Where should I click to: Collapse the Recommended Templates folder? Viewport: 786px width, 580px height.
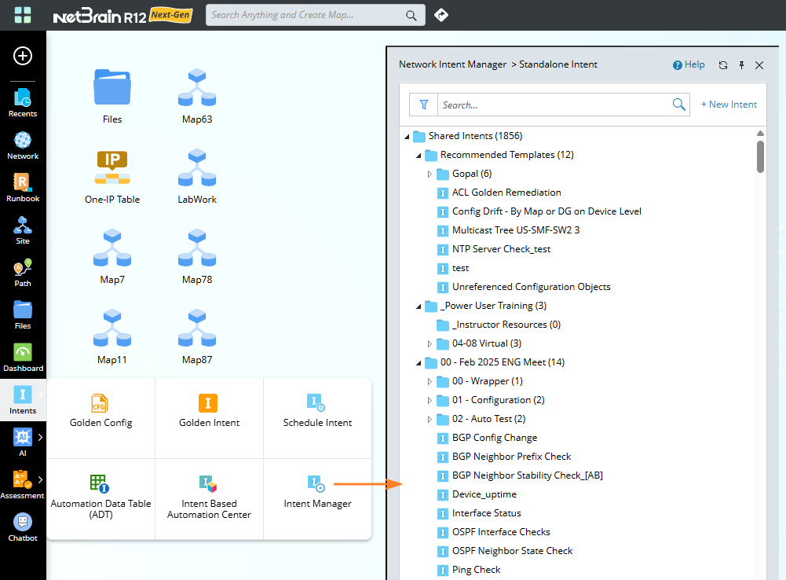[x=419, y=155]
